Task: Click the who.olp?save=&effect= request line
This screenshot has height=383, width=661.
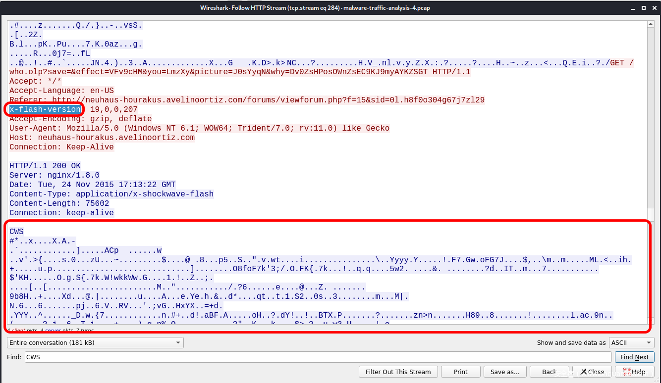Action: pyautogui.click(x=240, y=72)
